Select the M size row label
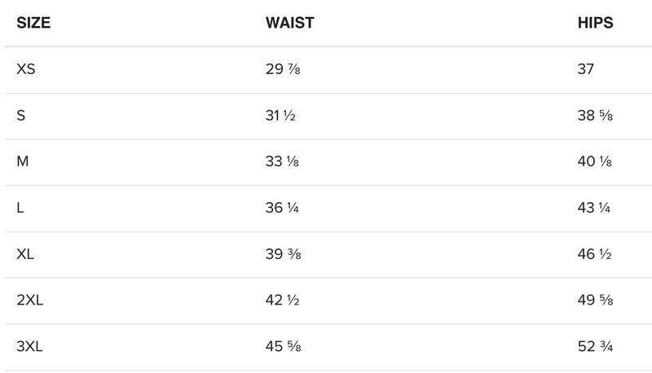This screenshot has height=373, width=652. [x=23, y=161]
